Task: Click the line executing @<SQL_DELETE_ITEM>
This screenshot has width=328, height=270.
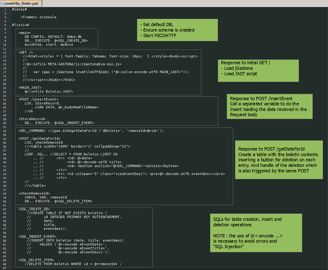Action: (x=58, y=202)
